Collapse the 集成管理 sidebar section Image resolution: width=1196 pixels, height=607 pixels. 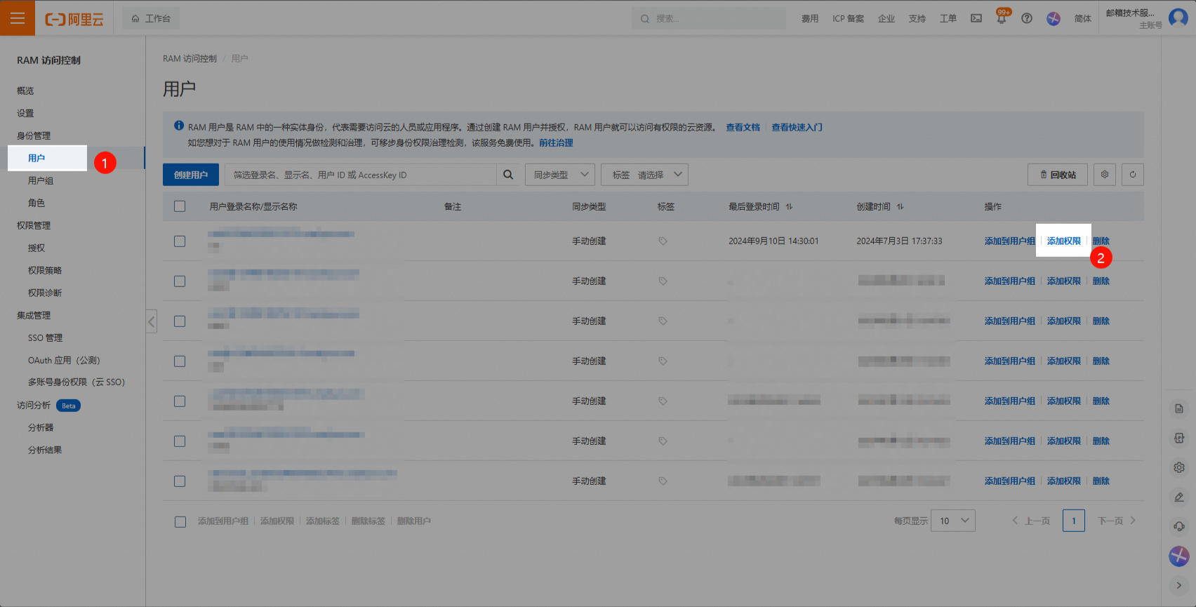tap(34, 315)
